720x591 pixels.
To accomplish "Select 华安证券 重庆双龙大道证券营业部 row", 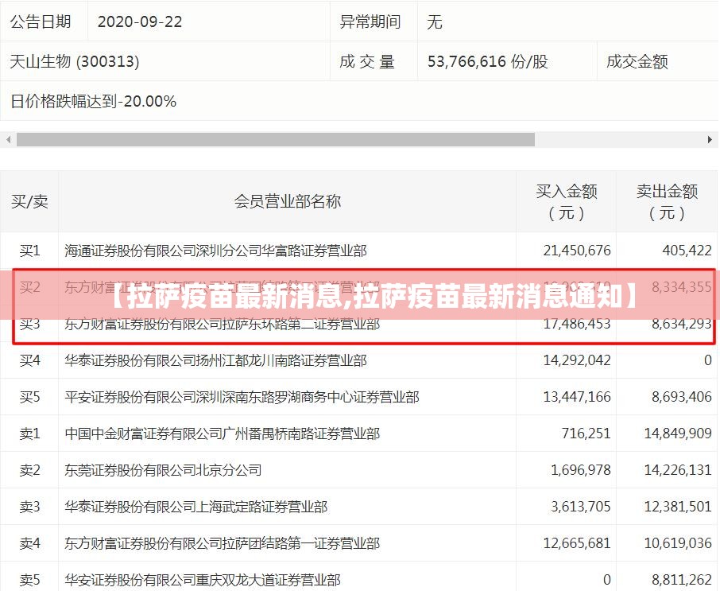I will tap(359, 577).
